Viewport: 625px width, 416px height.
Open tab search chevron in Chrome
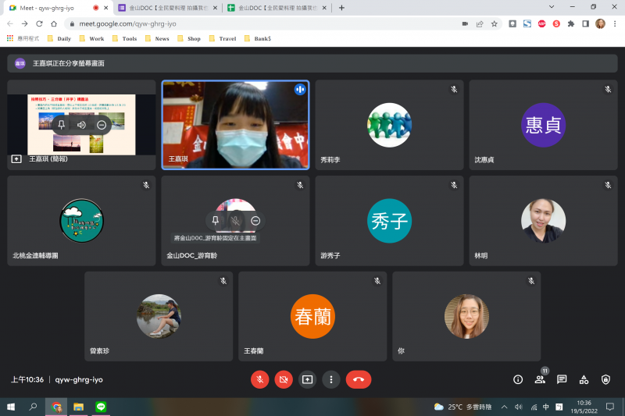(552, 7)
